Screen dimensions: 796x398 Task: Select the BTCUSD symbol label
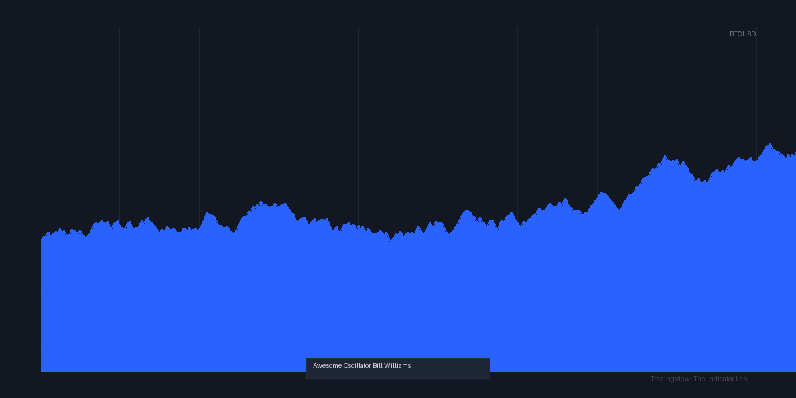(x=742, y=34)
